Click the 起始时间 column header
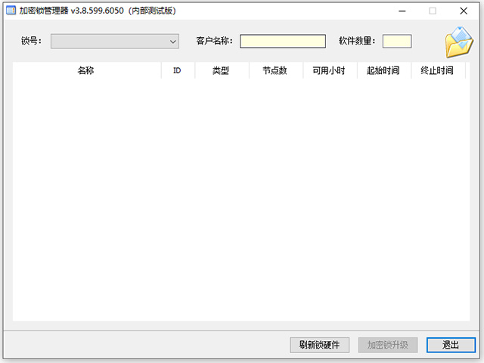The width and height of the screenshot is (484, 363). tap(384, 70)
